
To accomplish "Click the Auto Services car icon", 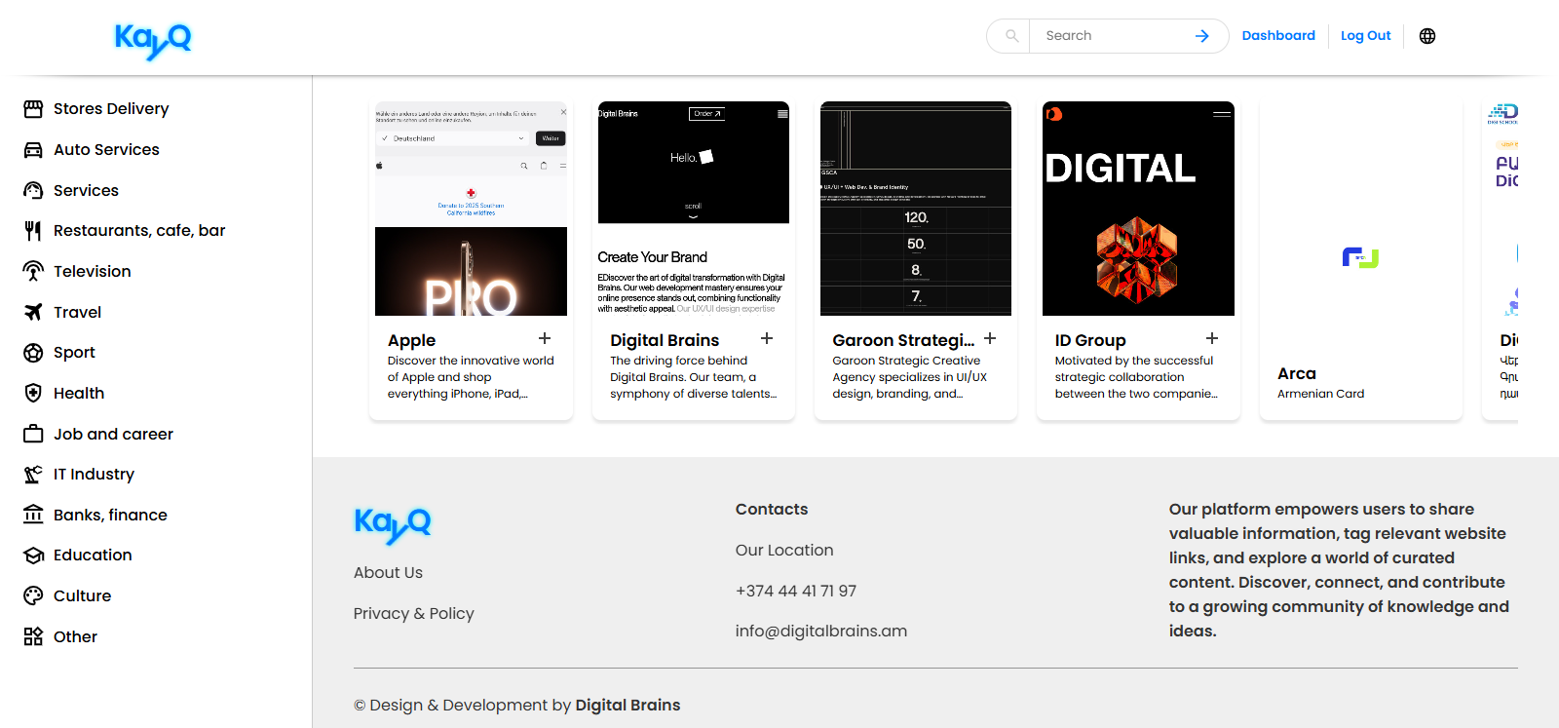I will pyautogui.click(x=33, y=150).
